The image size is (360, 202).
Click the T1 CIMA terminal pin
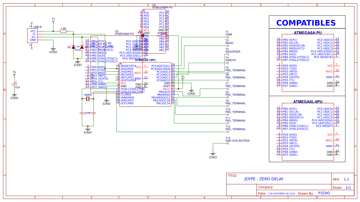pyautogui.click(x=227, y=37)
